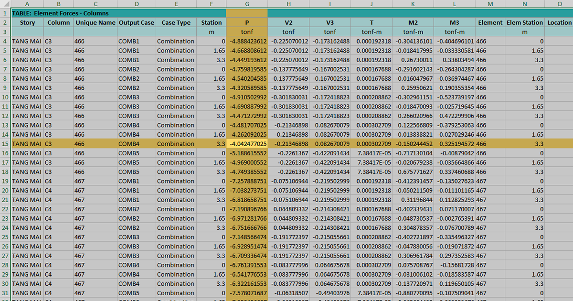The image size is (573, 301).
Task: Select cell with value -0.49403976
Action: click(x=330, y=293)
